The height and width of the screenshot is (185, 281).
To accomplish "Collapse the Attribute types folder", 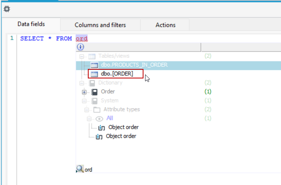I will click(87, 110).
